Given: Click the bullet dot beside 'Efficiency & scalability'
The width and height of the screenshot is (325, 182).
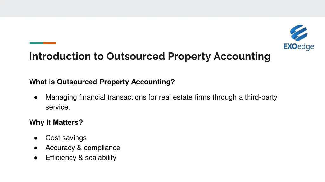Looking at the screenshot, I should [x=36, y=157].
